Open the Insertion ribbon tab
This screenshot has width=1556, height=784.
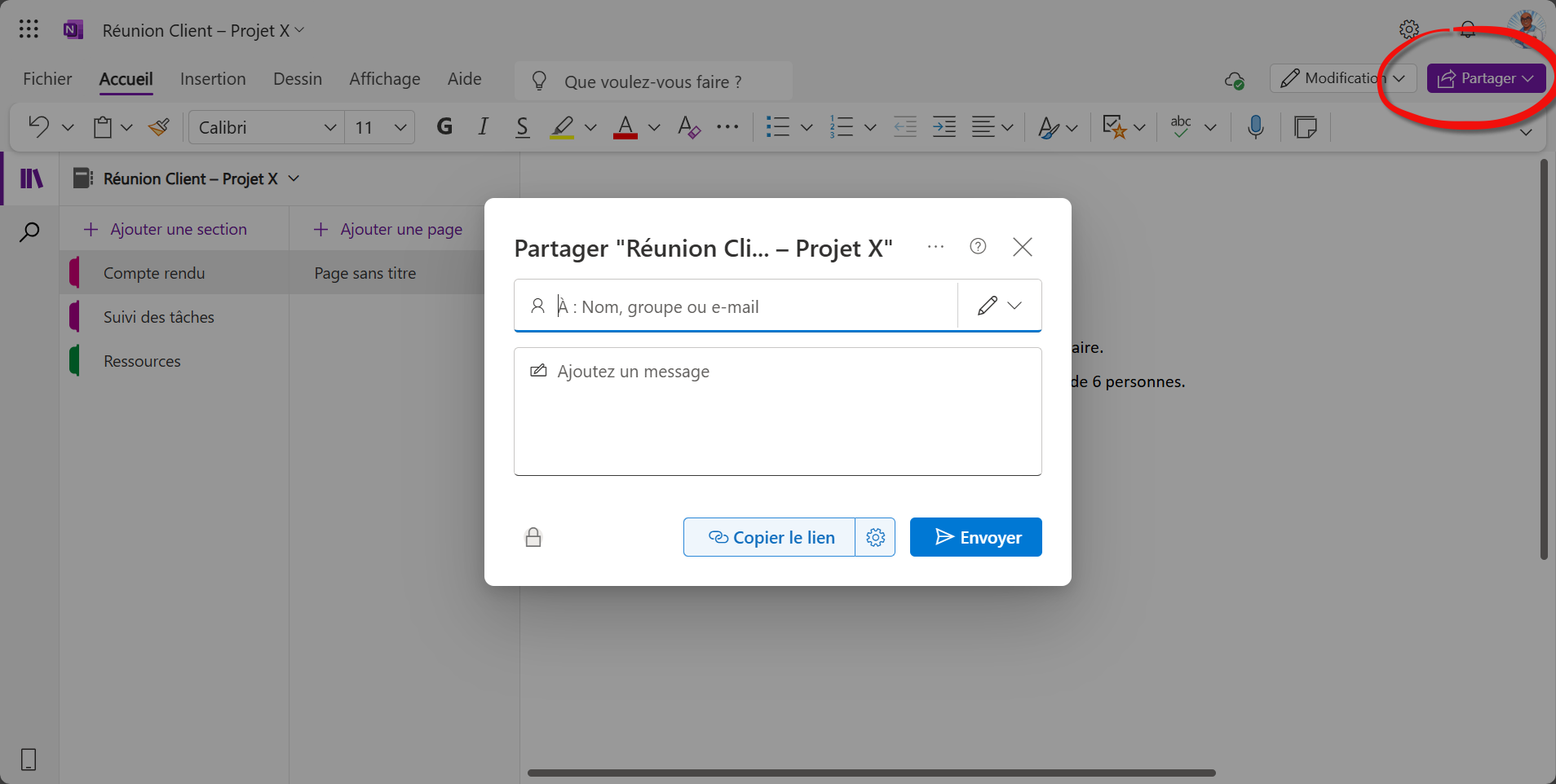click(213, 79)
